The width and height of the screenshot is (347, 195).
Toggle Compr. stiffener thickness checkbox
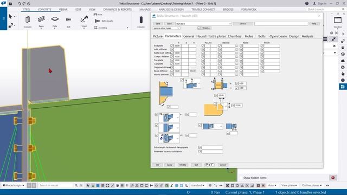coord(172,56)
